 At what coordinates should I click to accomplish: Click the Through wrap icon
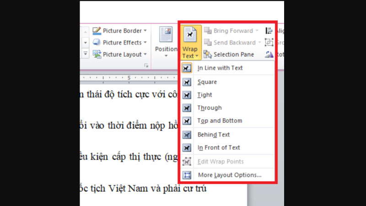187,108
